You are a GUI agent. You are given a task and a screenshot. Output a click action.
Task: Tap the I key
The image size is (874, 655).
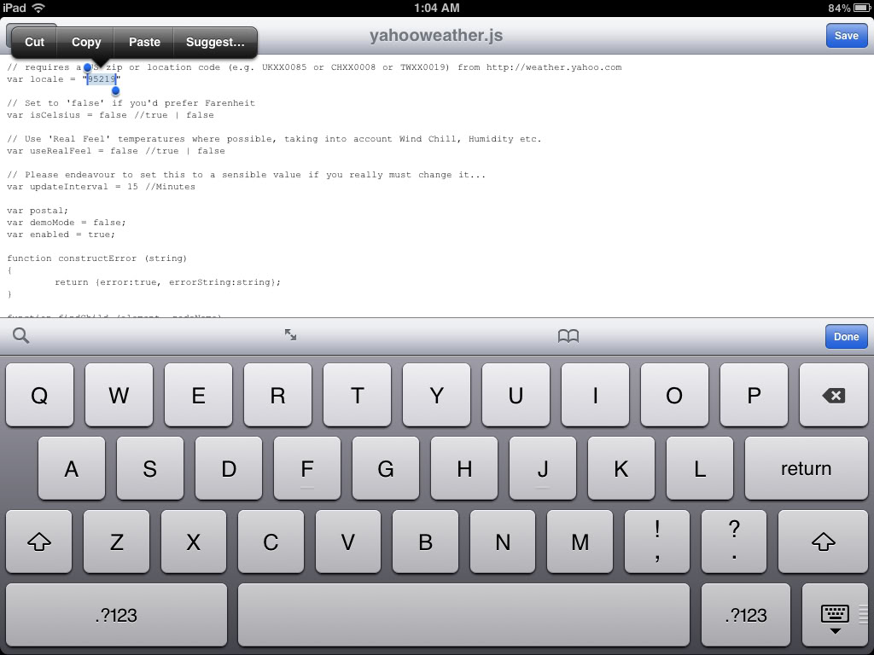pyautogui.click(x=595, y=395)
